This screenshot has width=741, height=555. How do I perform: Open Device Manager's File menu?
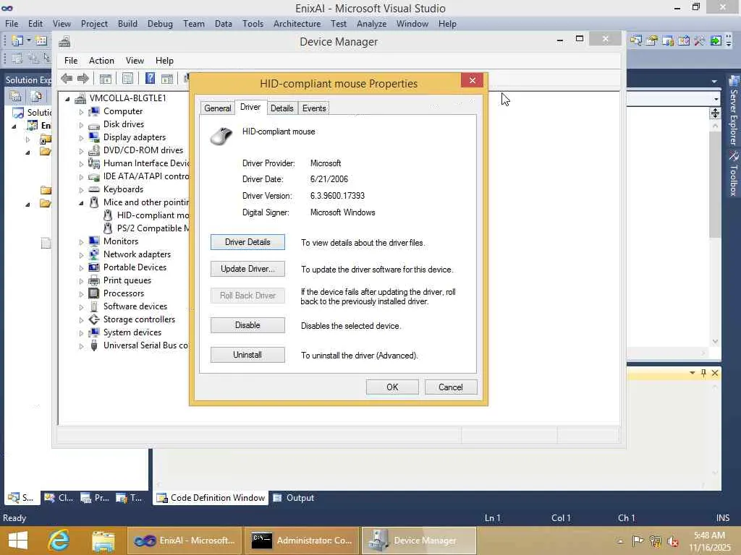coord(71,61)
